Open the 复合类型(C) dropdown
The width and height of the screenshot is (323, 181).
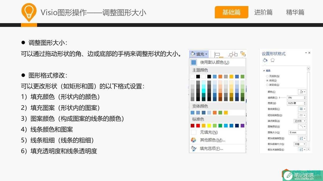point(302,109)
